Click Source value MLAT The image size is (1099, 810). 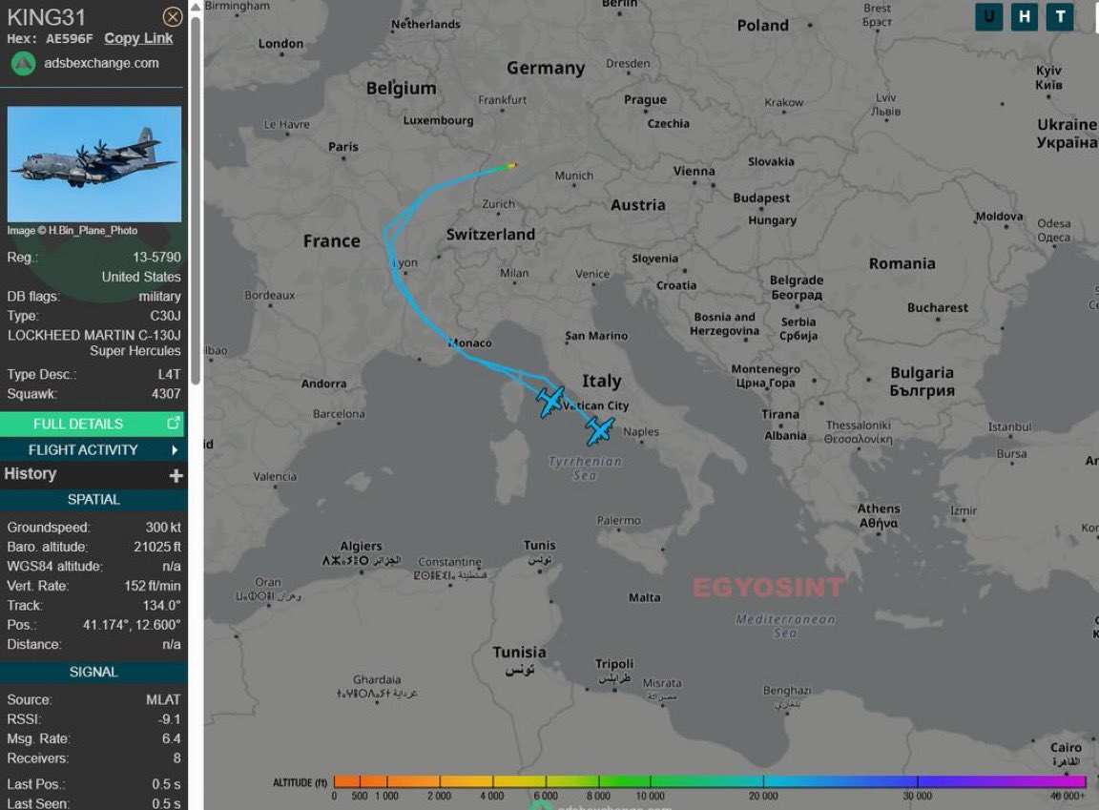coord(163,700)
